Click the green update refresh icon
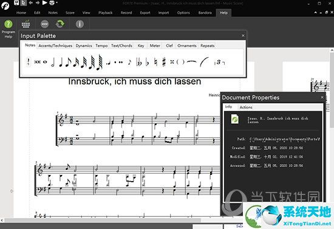The height and width of the screenshot is (229, 334). click(x=60, y=24)
